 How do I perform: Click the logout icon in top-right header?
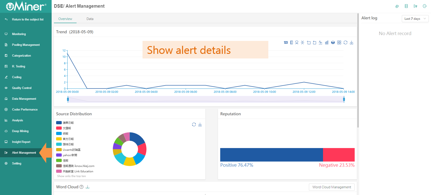click(x=424, y=6)
